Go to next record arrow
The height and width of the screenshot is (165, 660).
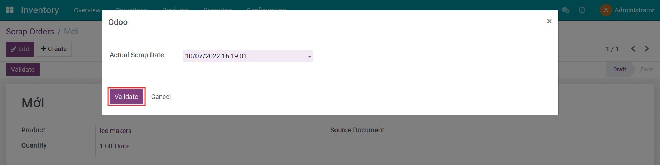pyautogui.click(x=647, y=49)
